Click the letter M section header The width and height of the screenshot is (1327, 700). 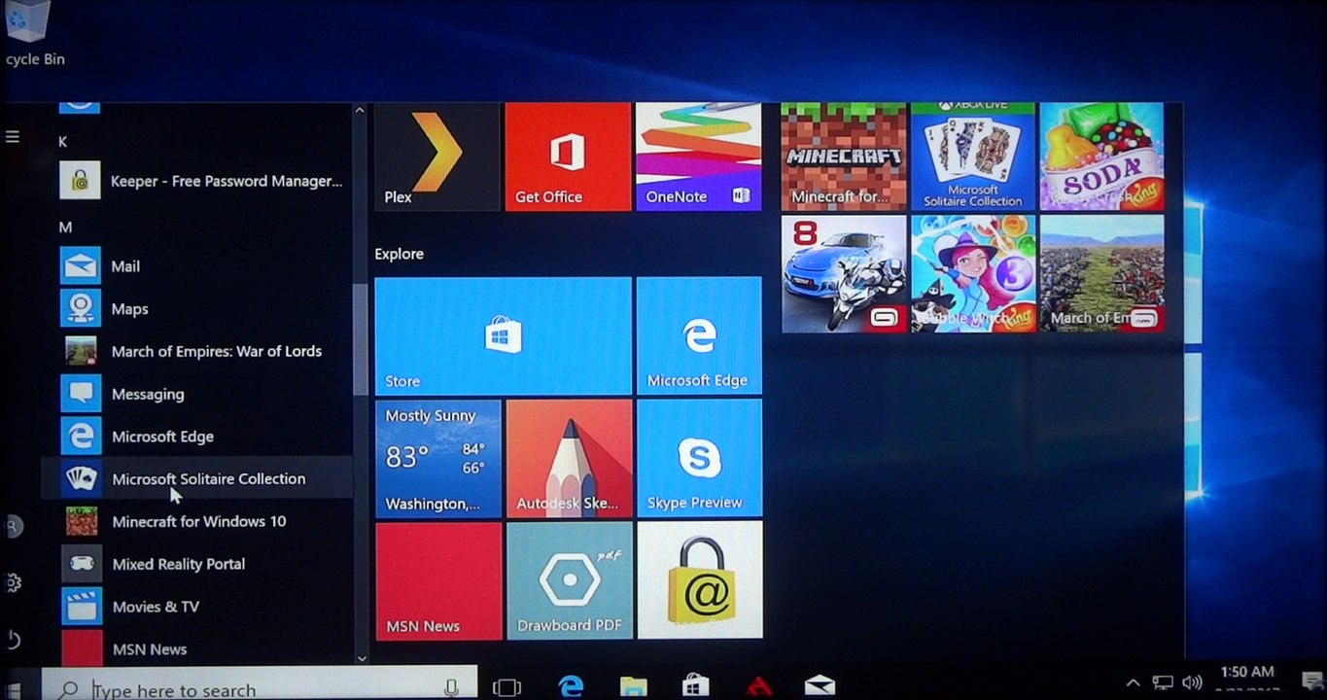point(65,227)
